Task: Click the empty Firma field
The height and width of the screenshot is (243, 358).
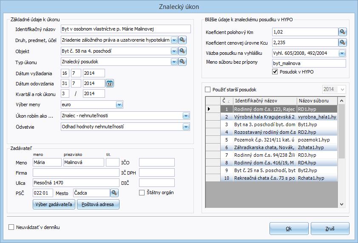Action: click(76, 172)
